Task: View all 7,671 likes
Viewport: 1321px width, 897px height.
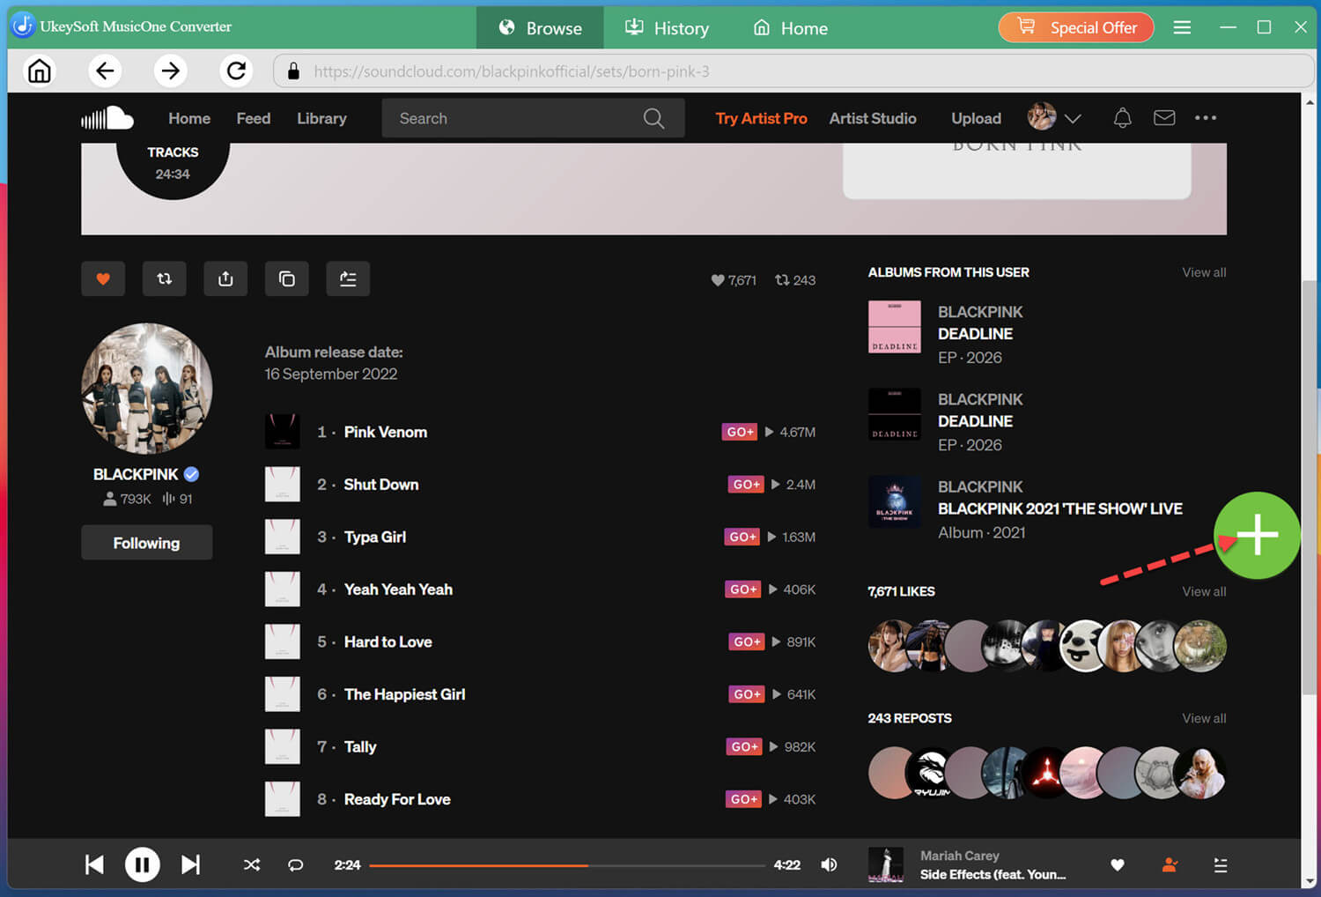Action: click(x=1204, y=591)
